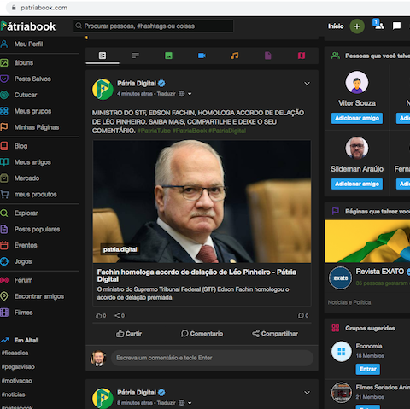Open meus produtos cart item
Viewport: 410px width, 409px height.
coord(28,195)
